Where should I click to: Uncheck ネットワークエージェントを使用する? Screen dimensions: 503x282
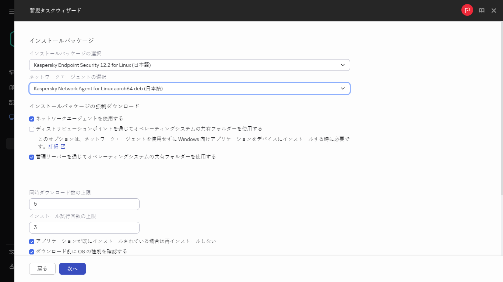31,119
